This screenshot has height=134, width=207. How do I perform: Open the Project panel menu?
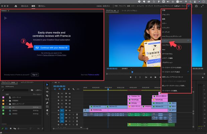17,82
